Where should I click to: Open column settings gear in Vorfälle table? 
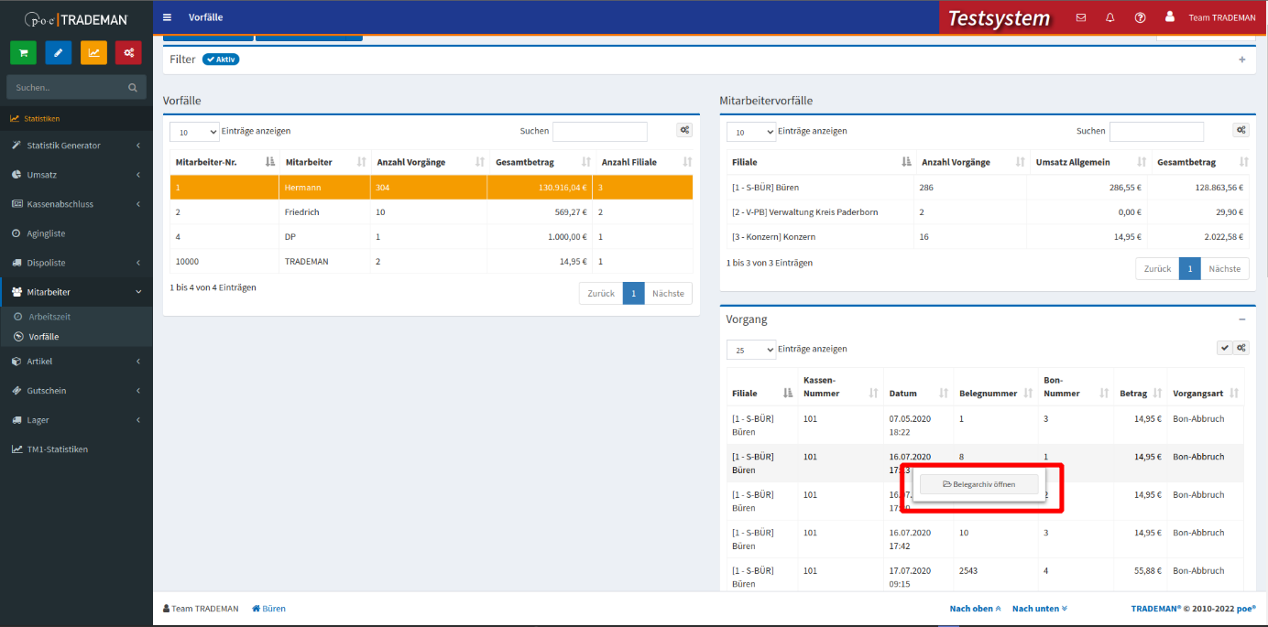point(684,131)
